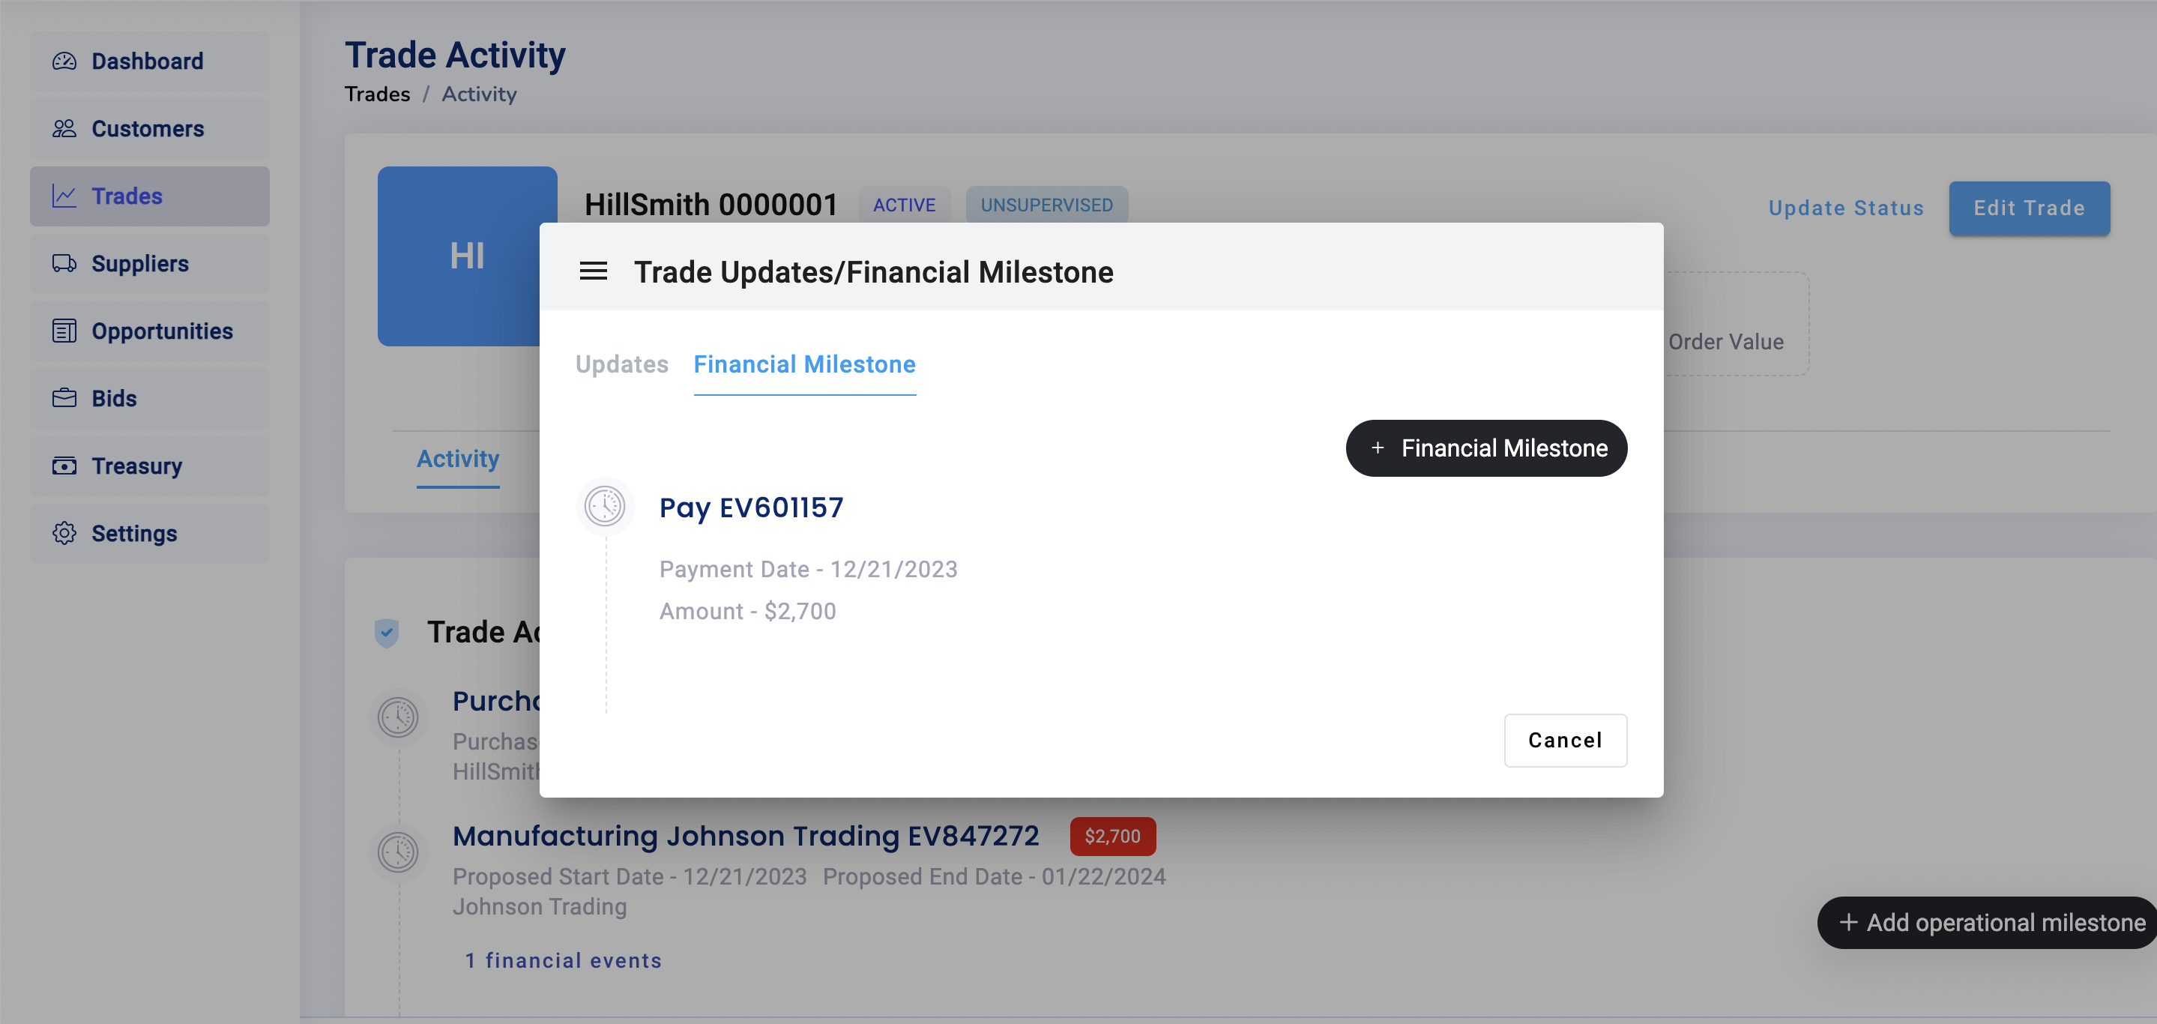Switch to the Updates tab
2157x1024 pixels.
621,364
